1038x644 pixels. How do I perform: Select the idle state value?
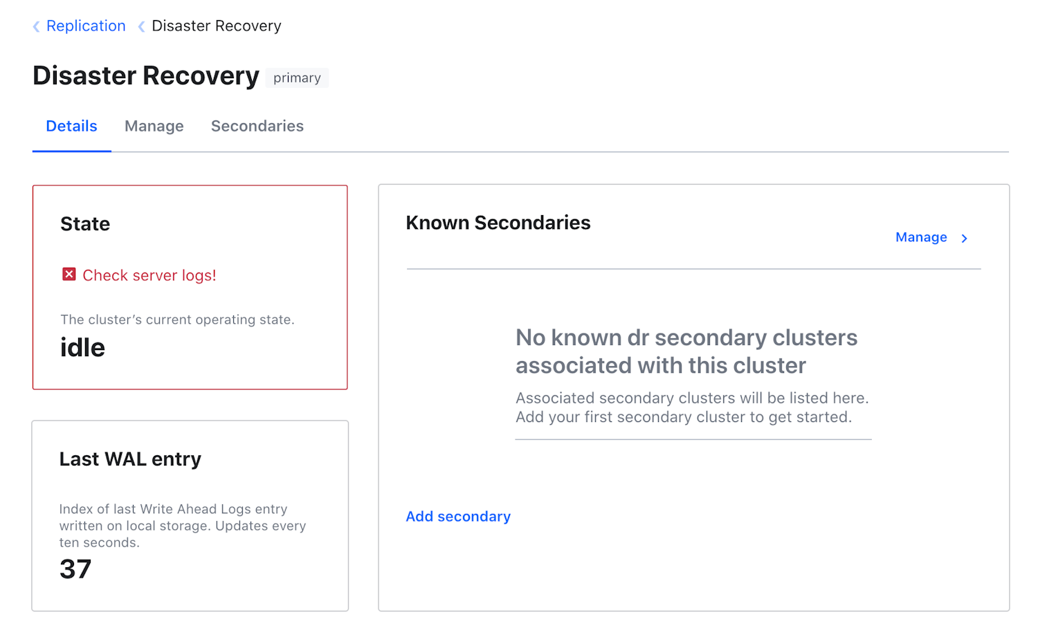tap(82, 347)
